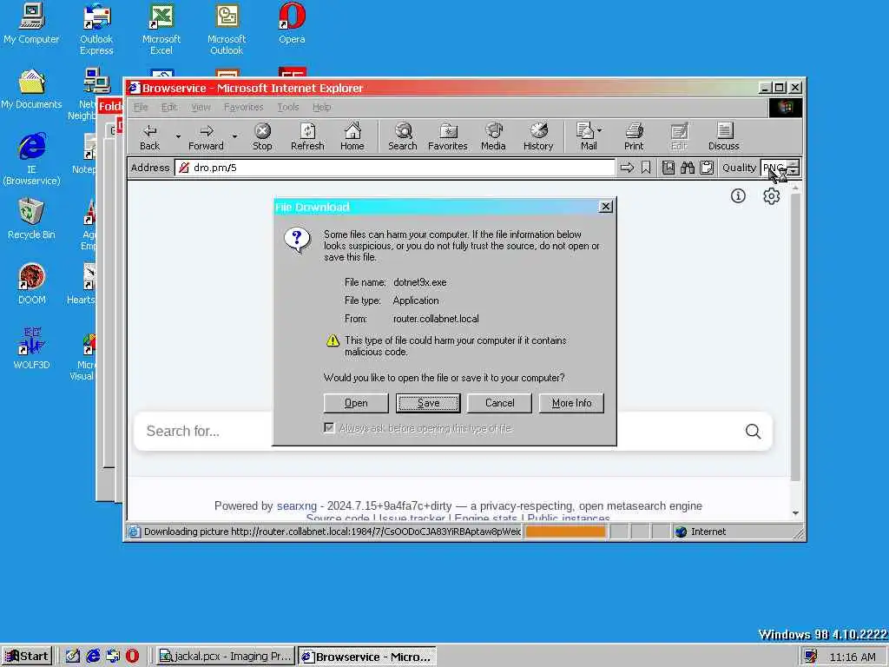889x667 pixels.
Task: Click the Internet zone indicator in status bar
Action: click(701, 532)
